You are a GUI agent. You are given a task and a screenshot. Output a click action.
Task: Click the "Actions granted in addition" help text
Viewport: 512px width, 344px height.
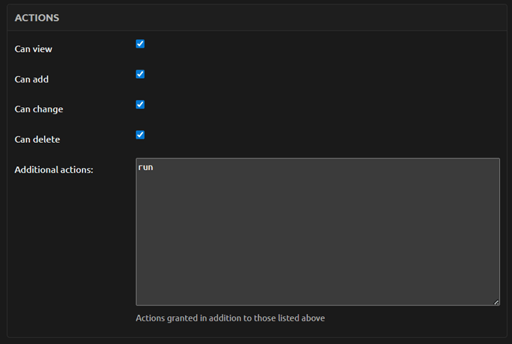click(x=230, y=318)
